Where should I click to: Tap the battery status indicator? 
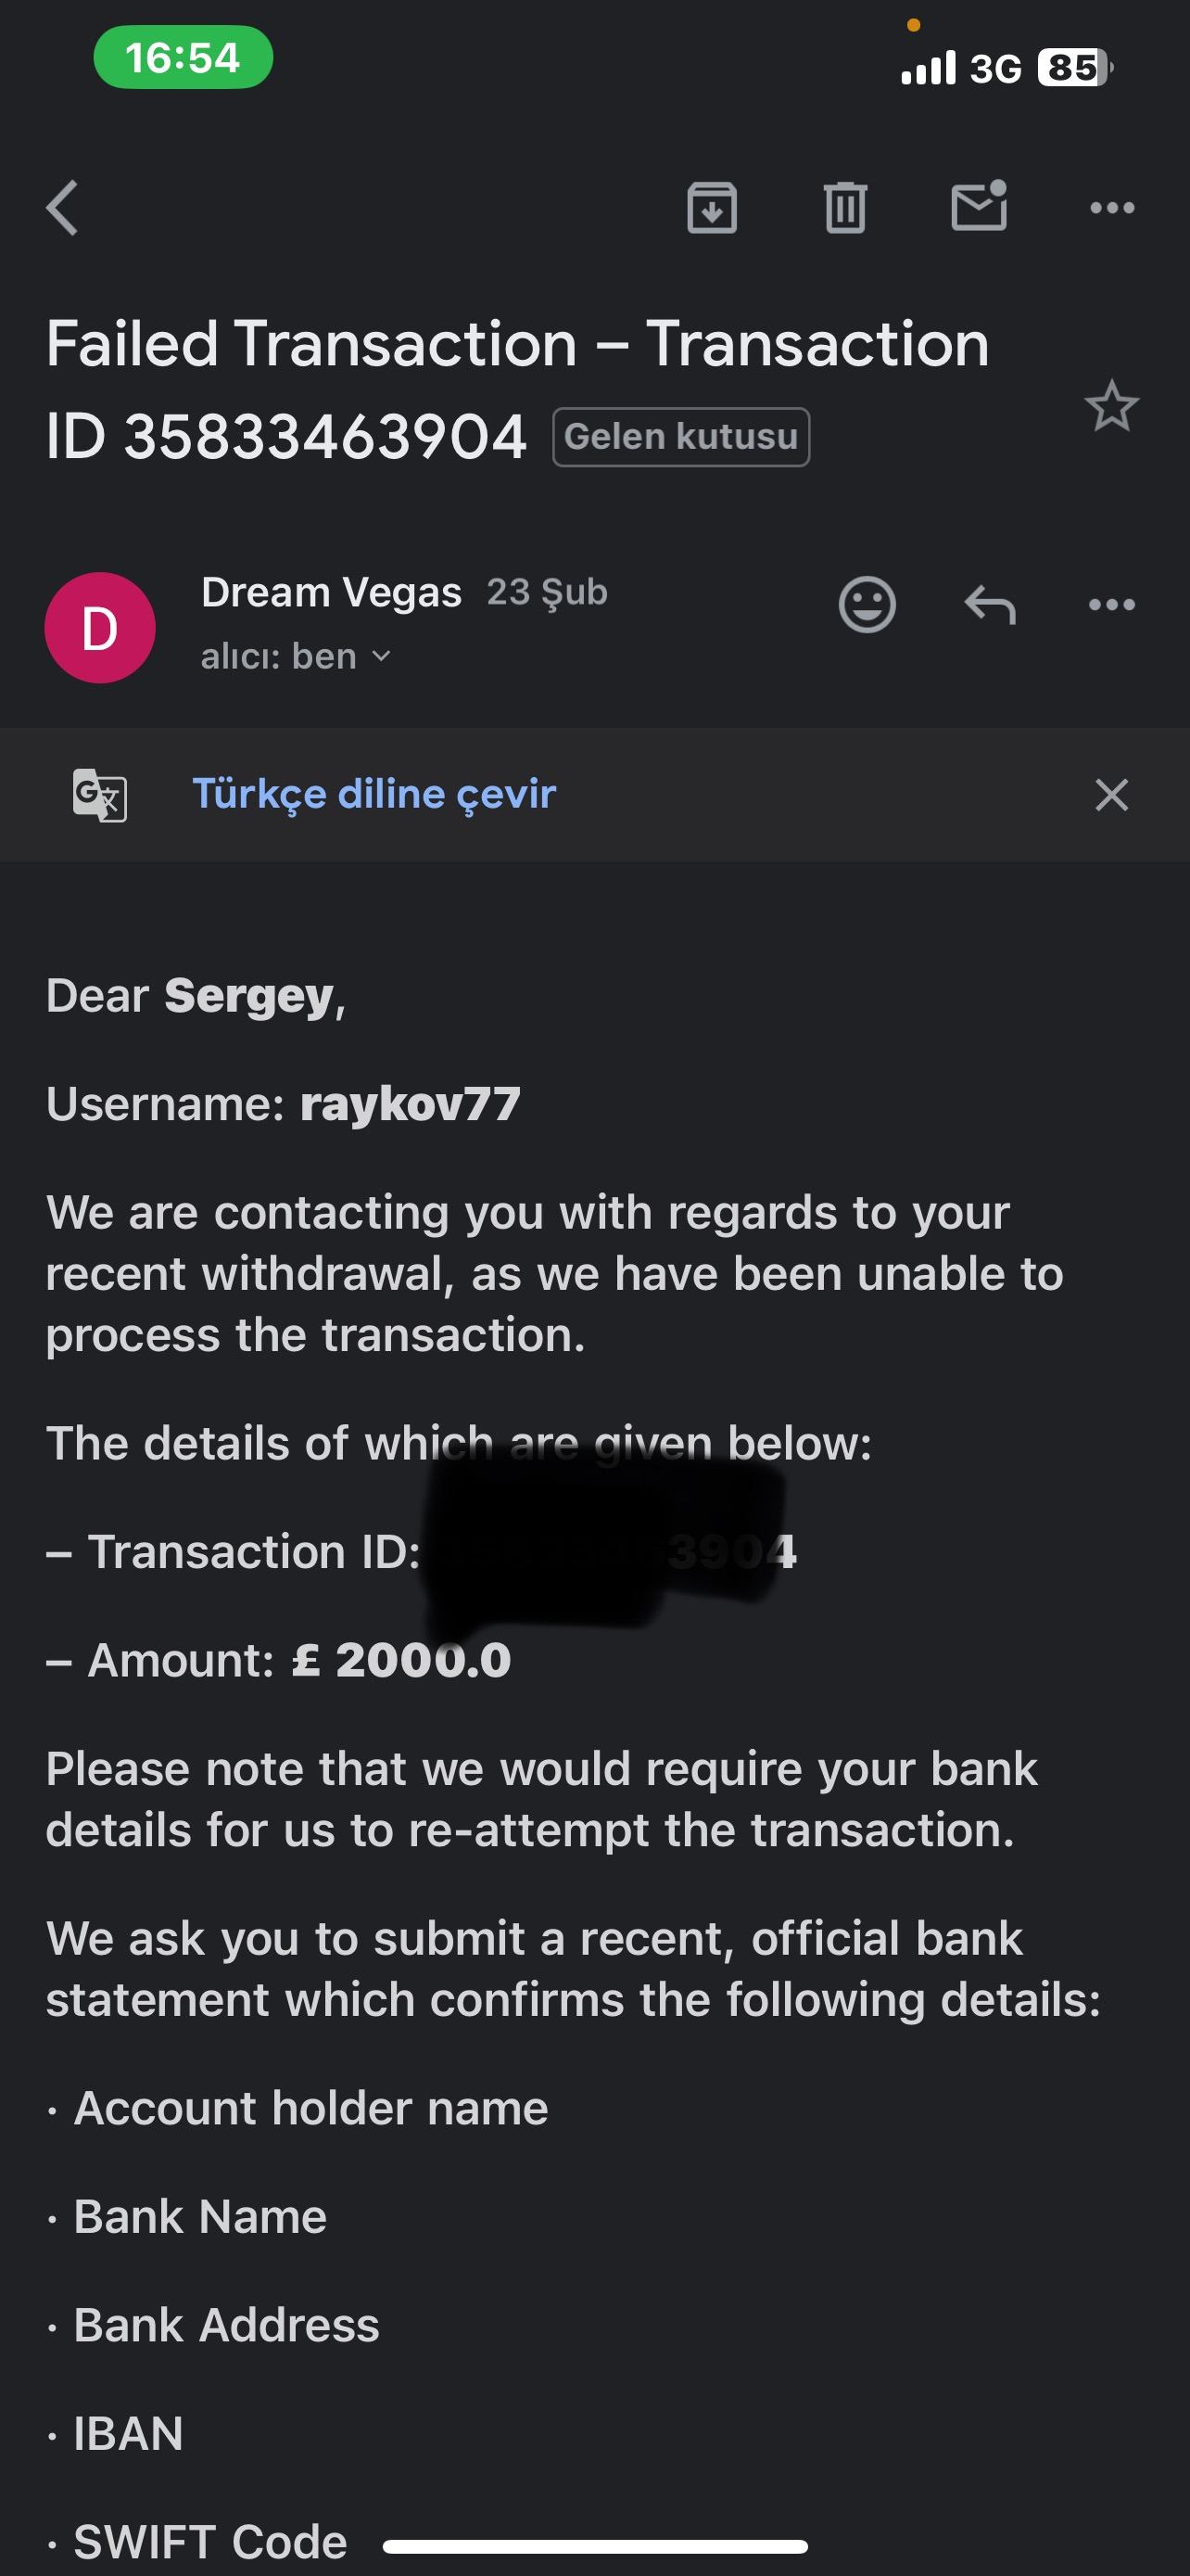pos(1074,68)
